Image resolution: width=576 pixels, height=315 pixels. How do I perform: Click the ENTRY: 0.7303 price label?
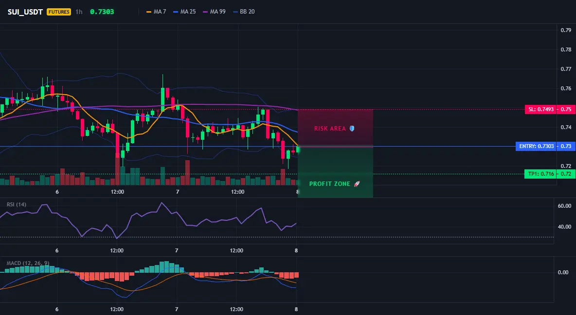coord(536,146)
